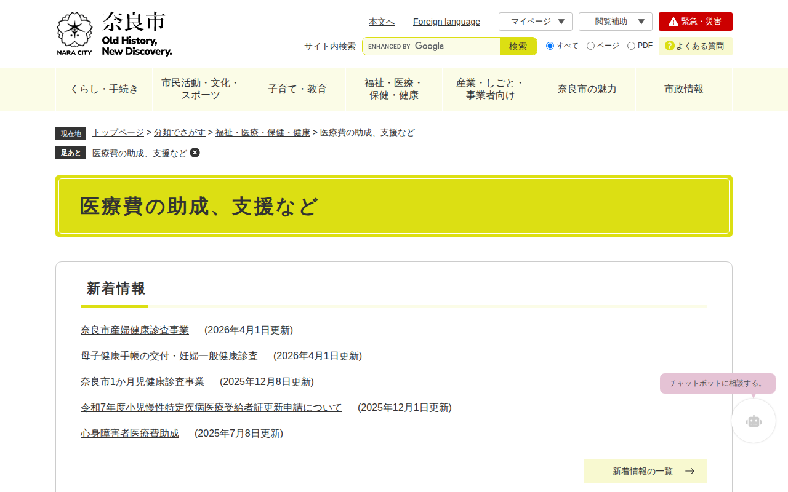Open the 奈良市の魅力 menu
This screenshot has height=492, width=788.
click(587, 89)
